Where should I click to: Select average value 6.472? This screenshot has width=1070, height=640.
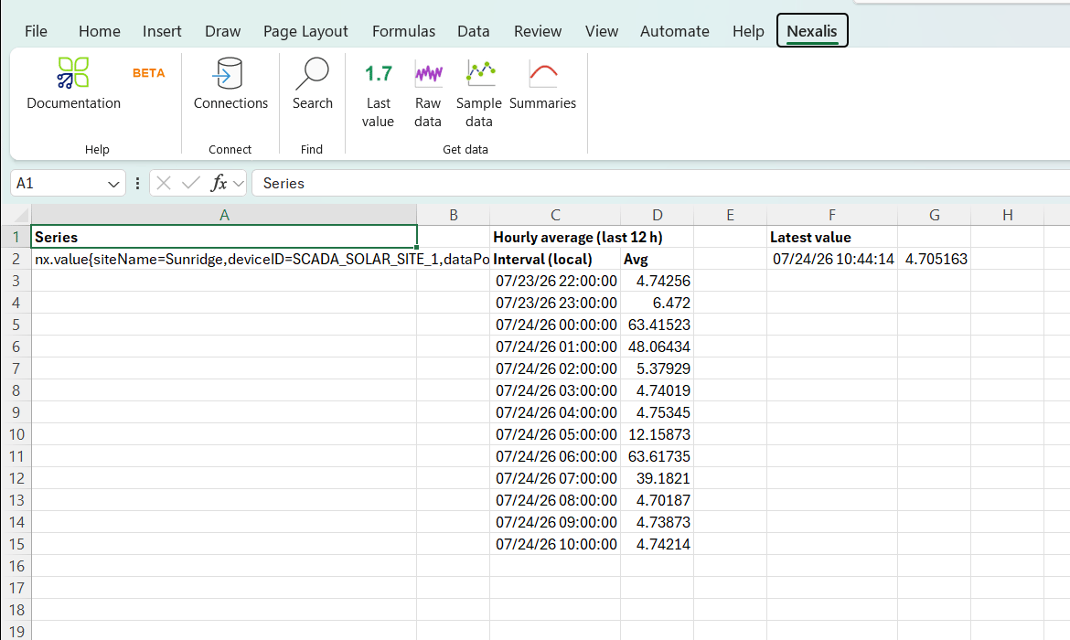(x=658, y=303)
